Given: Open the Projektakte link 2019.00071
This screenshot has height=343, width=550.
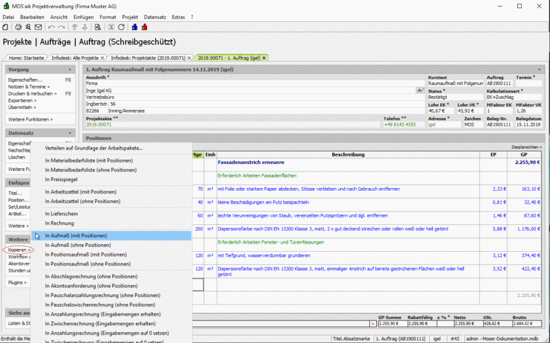Looking at the screenshot, I should tap(98, 125).
